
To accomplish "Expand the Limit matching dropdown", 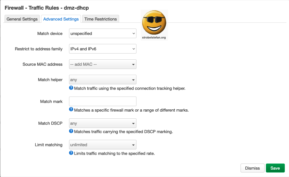I will coord(103,145).
